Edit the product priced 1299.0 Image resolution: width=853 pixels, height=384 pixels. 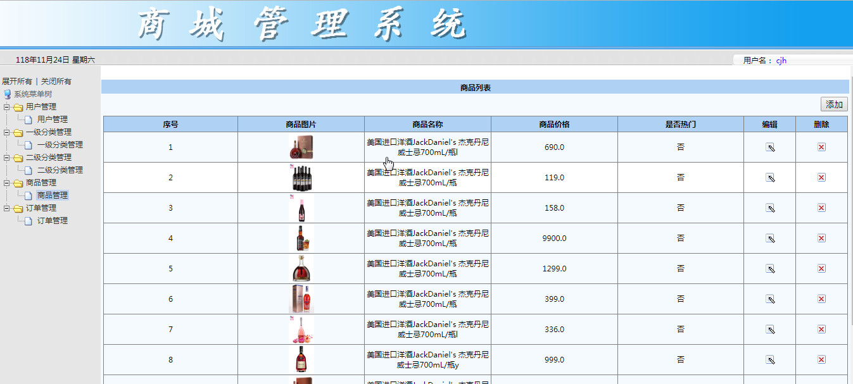click(770, 269)
